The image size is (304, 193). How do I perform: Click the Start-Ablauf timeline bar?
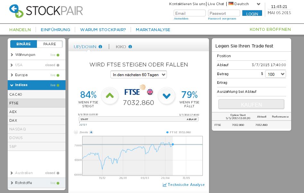[x=139, y=119]
